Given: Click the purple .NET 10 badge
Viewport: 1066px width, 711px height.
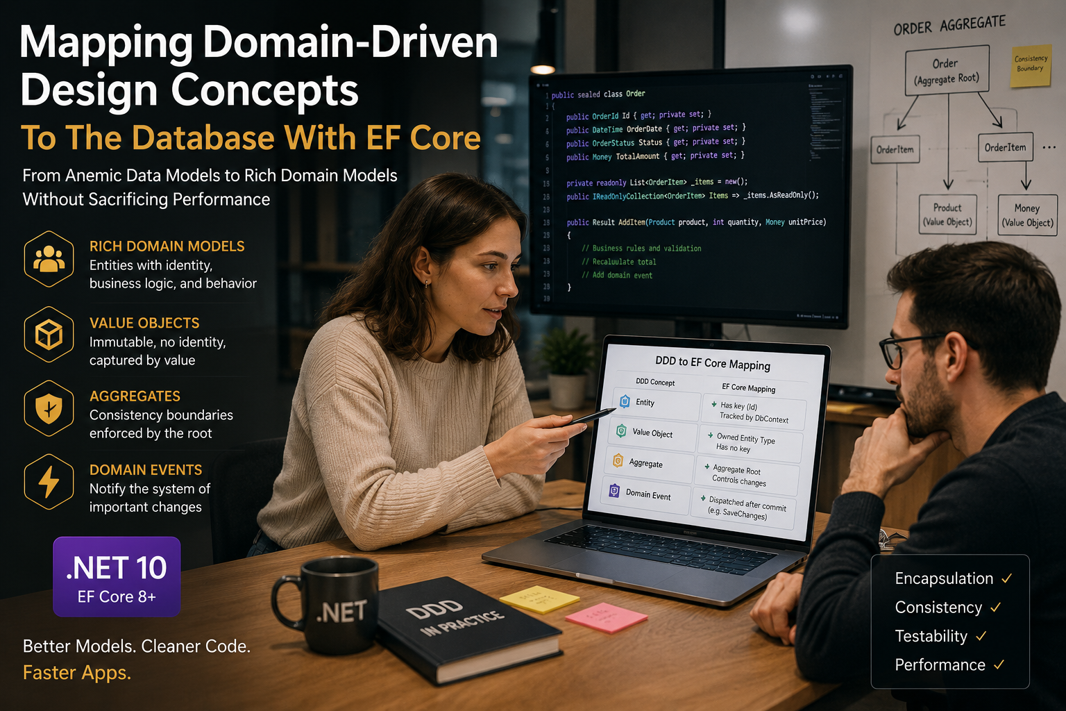Looking at the screenshot, I should [x=117, y=577].
